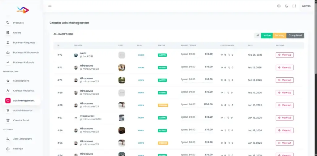The width and height of the screenshot is (317, 156).
Task: Activate the fullscreen icon in the top bar
Action: click(294, 6)
